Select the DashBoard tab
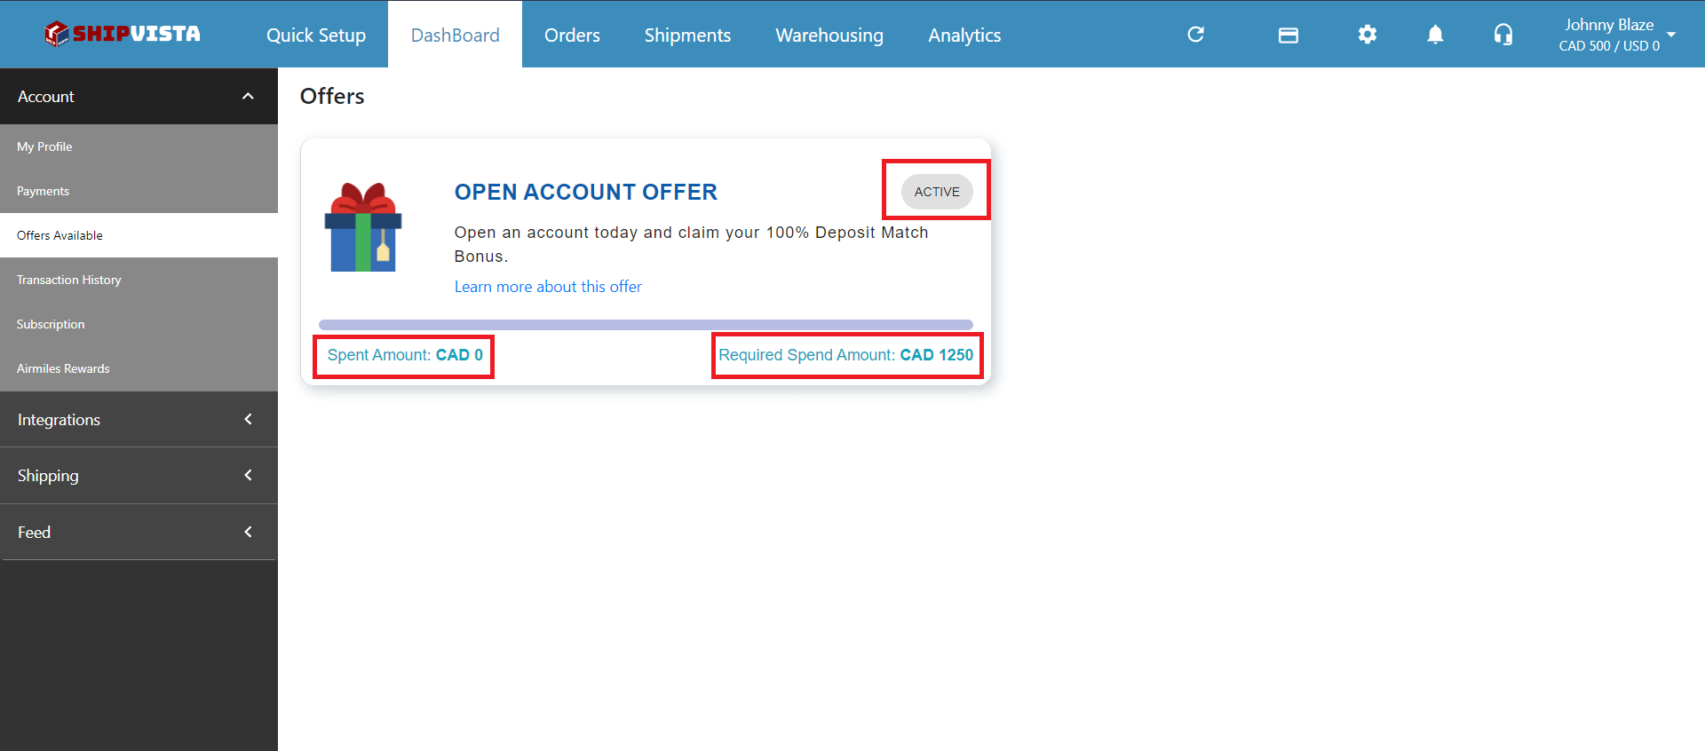Screen dimensions: 1705x751 455,35
